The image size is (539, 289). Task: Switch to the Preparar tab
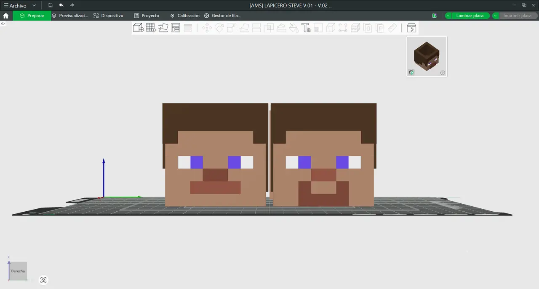pos(32,16)
